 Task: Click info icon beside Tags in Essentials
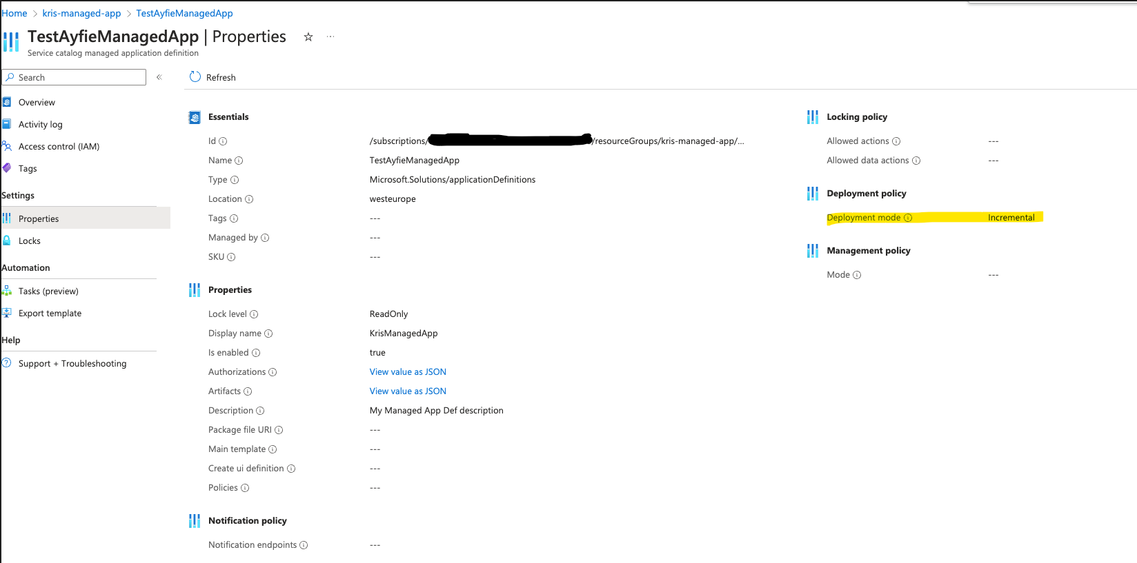(234, 218)
